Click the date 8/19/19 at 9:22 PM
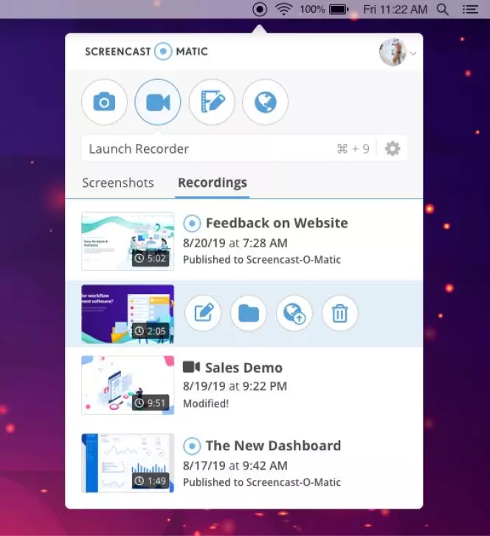This screenshot has width=490, height=536. [235, 386]
